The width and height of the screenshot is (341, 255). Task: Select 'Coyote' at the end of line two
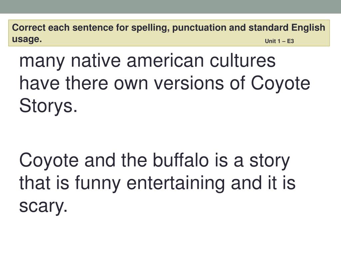click(x=280, y=84)
